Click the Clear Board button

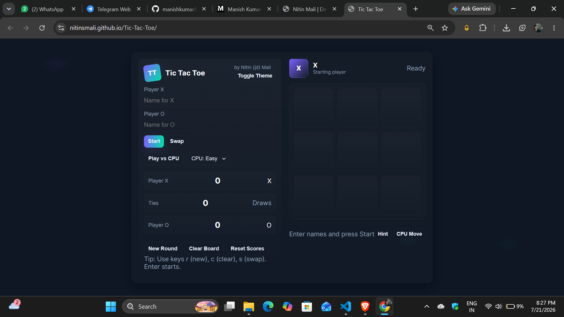pyautogui.click(x=204, y=249)
